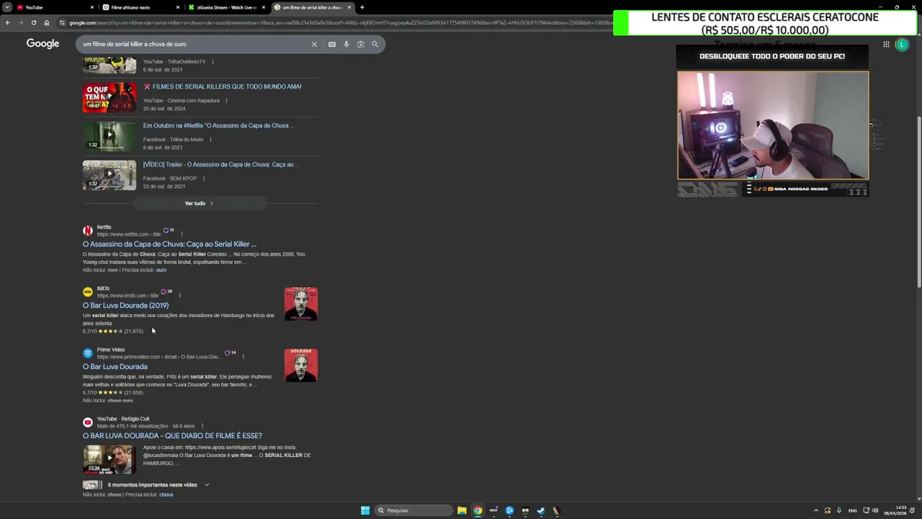
Task: Show hidden system tray icons
Action: 815,510
